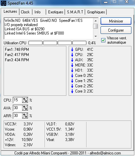This screenshot has height=156, width=135.
Task: Adjust the AVA fan speed spinner
Action: [x=25, y=108]
